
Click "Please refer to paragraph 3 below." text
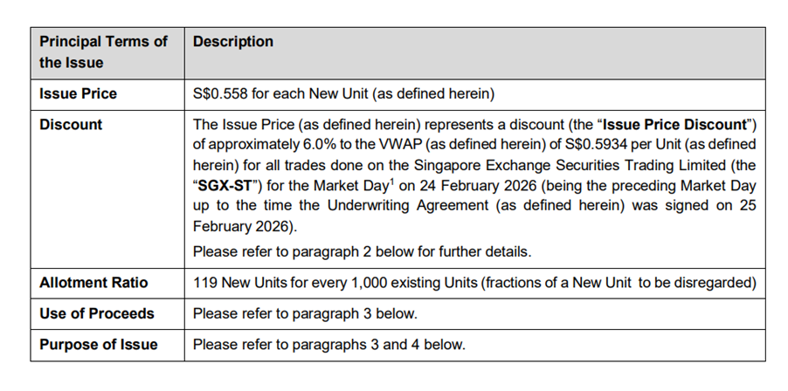[x=305, y=313]
